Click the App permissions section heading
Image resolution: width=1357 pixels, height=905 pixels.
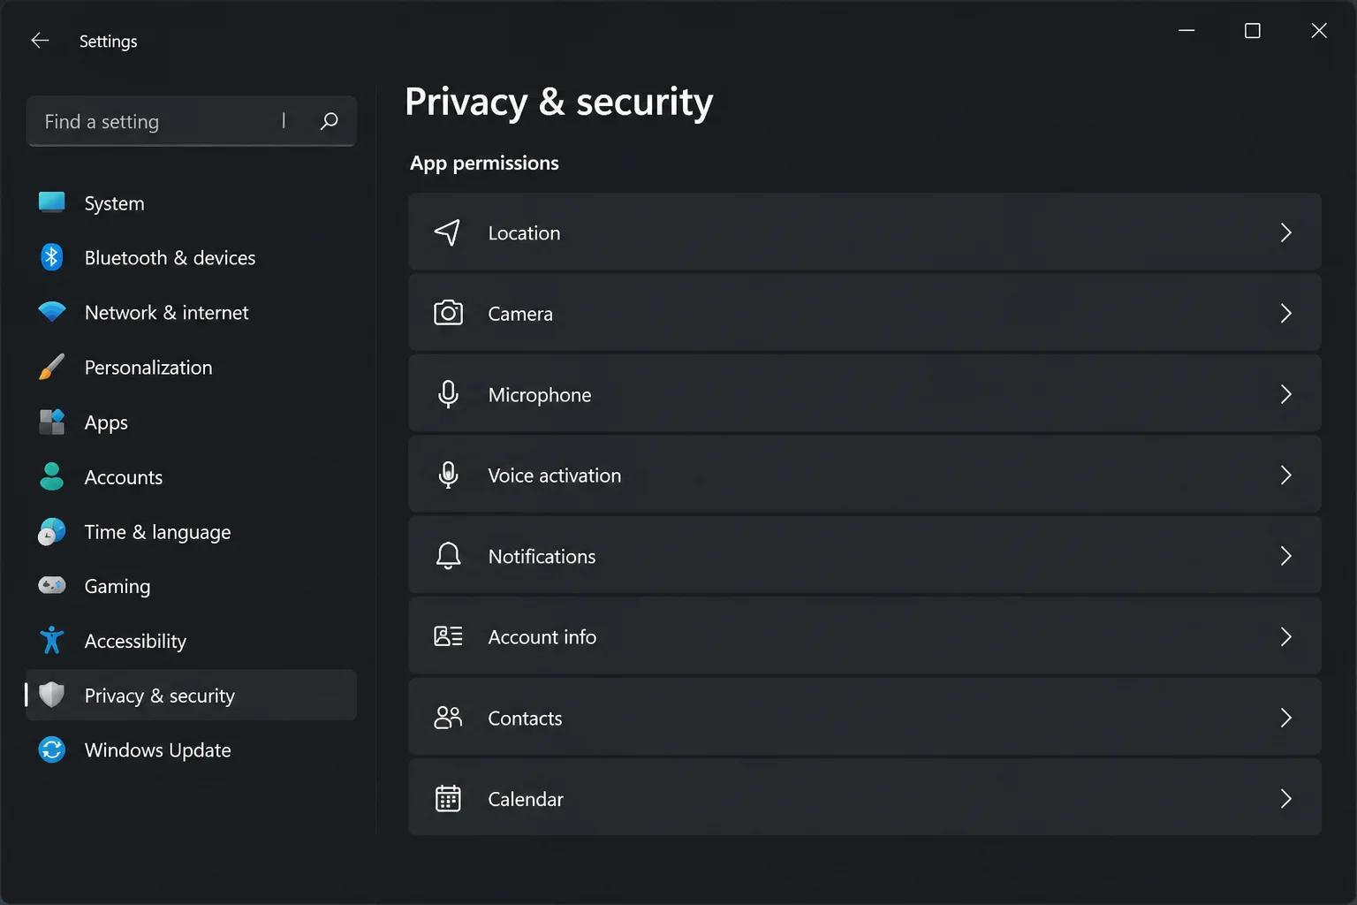click(484, 164)
